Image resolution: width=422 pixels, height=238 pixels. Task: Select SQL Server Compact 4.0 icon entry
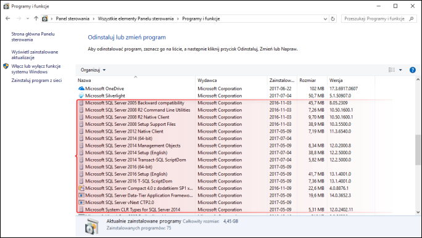point(81,188)
